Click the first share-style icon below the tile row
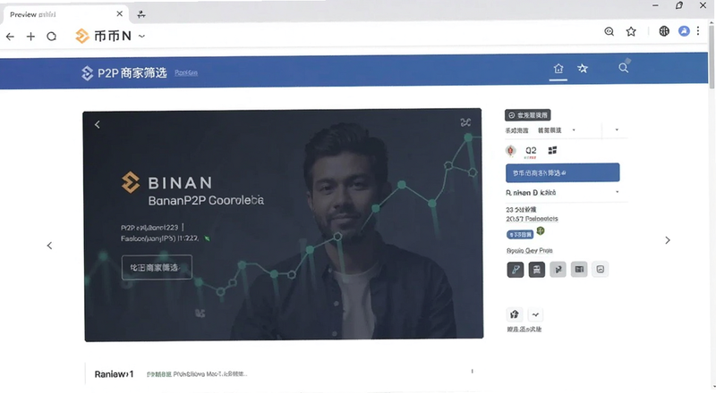This screenshot has height=393, width=716. pyautogui.click(x=514, y=314)
